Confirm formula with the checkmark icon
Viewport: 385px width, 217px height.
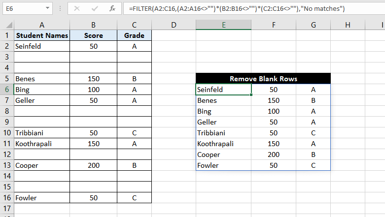point(95,8)
